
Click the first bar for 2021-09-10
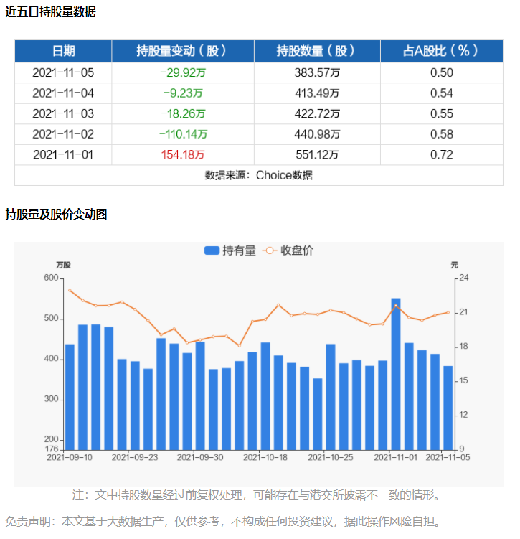coord(70,398)
